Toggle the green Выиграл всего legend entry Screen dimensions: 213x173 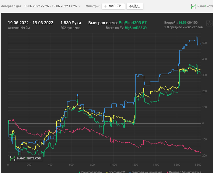90,172
